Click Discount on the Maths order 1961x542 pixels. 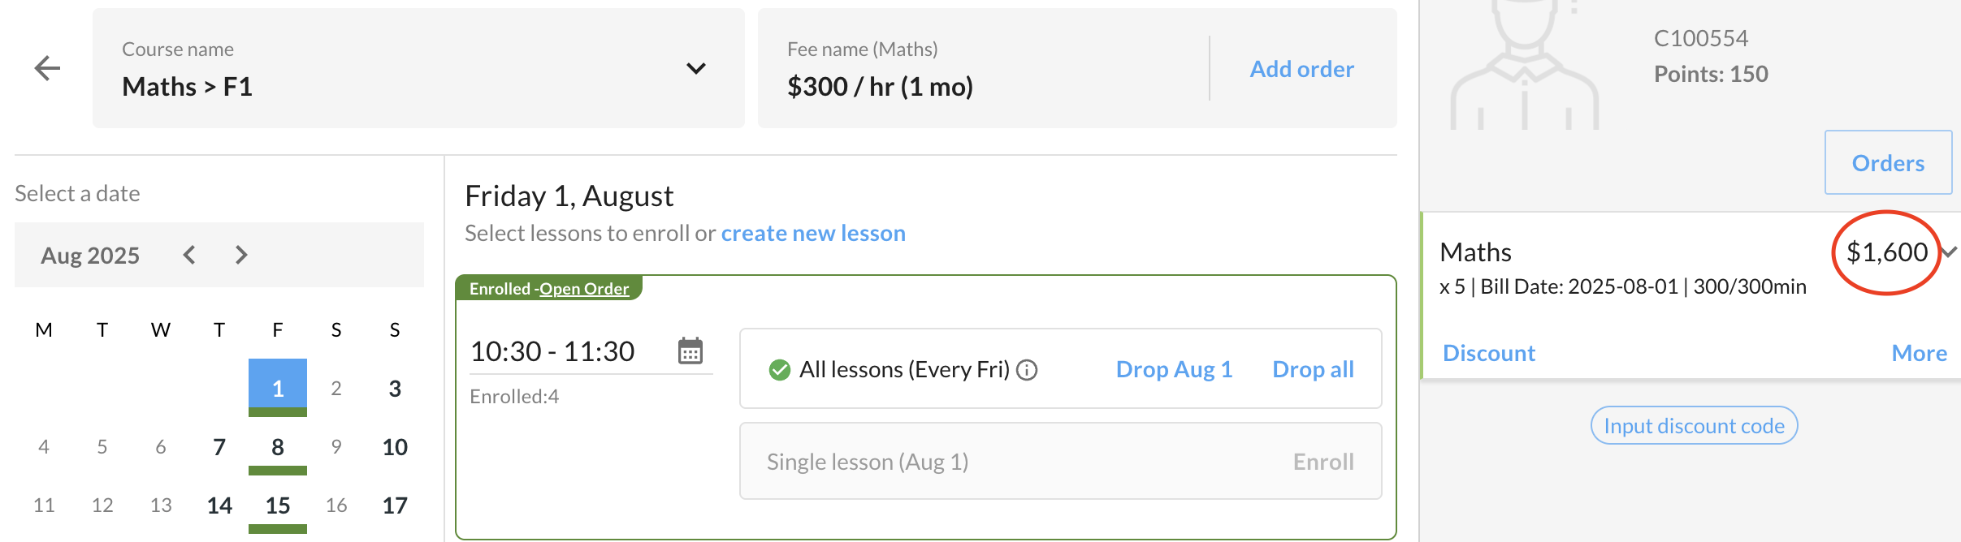pos(1488,353)
